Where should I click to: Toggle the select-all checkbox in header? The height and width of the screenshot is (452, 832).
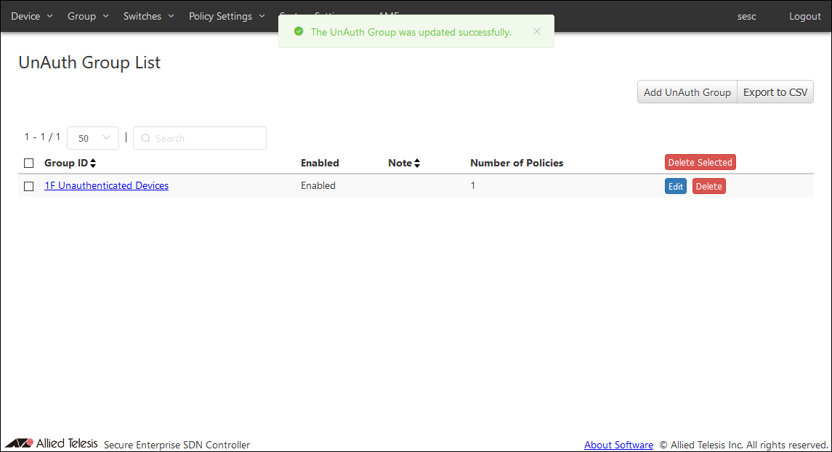point(29,164)
